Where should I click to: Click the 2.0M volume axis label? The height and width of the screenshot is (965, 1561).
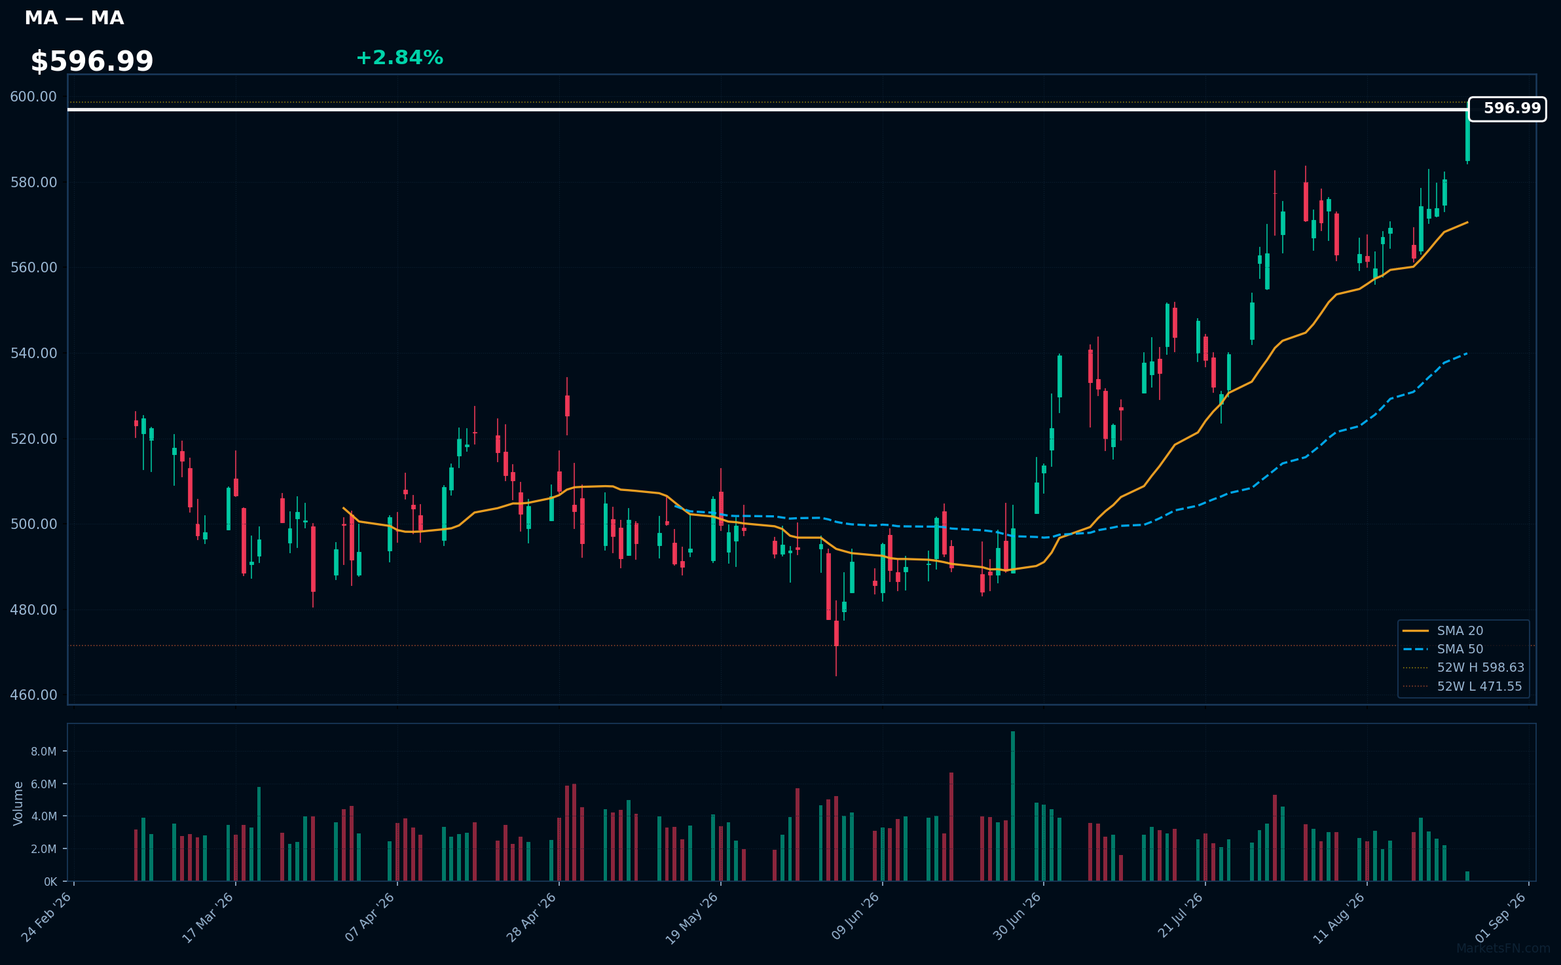[44, 849]
